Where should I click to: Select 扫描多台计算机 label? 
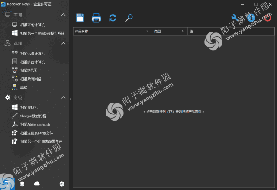click(32, 62)
